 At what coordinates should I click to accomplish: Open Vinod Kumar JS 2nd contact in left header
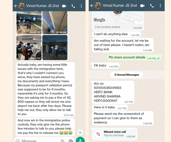(43, 6)
